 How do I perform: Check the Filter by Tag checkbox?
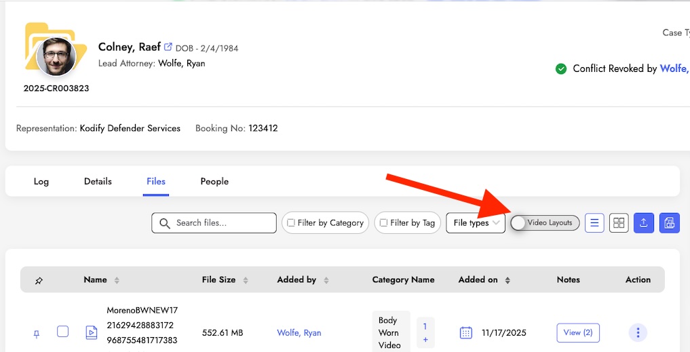pos(383,223)
